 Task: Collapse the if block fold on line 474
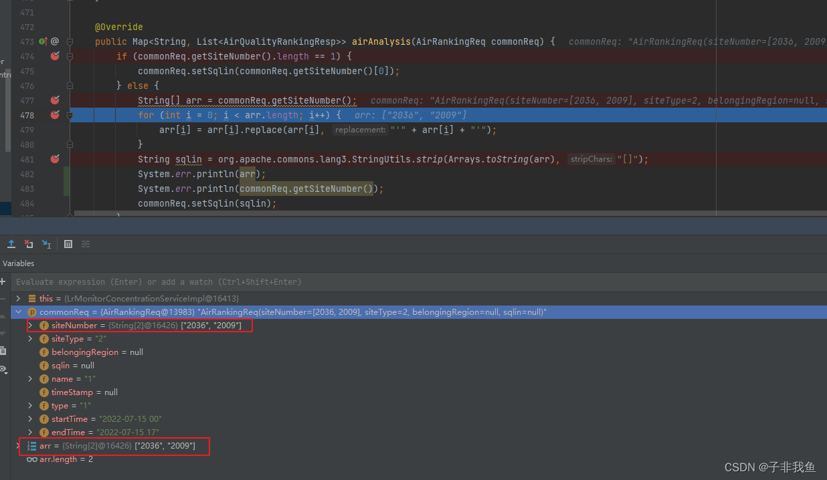(70, 56)
